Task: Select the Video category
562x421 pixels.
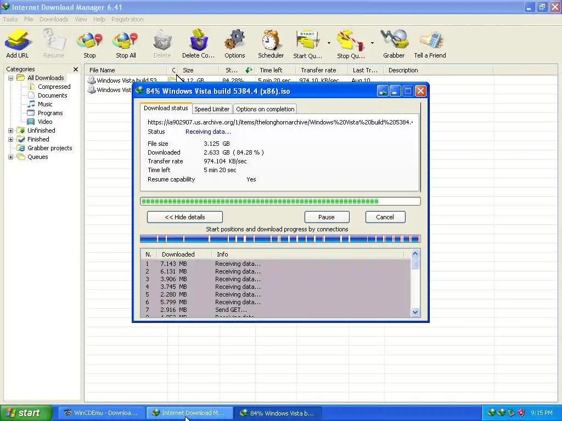Action: tap(45, 122)
